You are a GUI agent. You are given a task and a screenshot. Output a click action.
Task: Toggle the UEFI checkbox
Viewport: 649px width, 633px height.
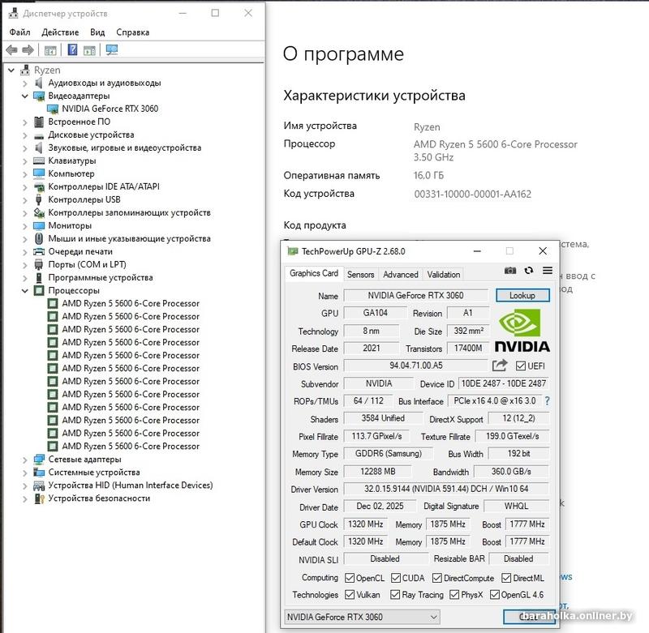521,366
